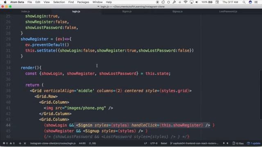
Task: Click the return keyword on line 37
Action: point(32,85)
